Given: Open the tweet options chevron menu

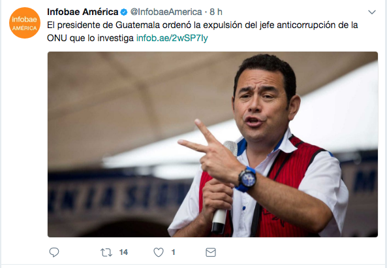Looking at the screenshot, I should (x=372, y=12).
